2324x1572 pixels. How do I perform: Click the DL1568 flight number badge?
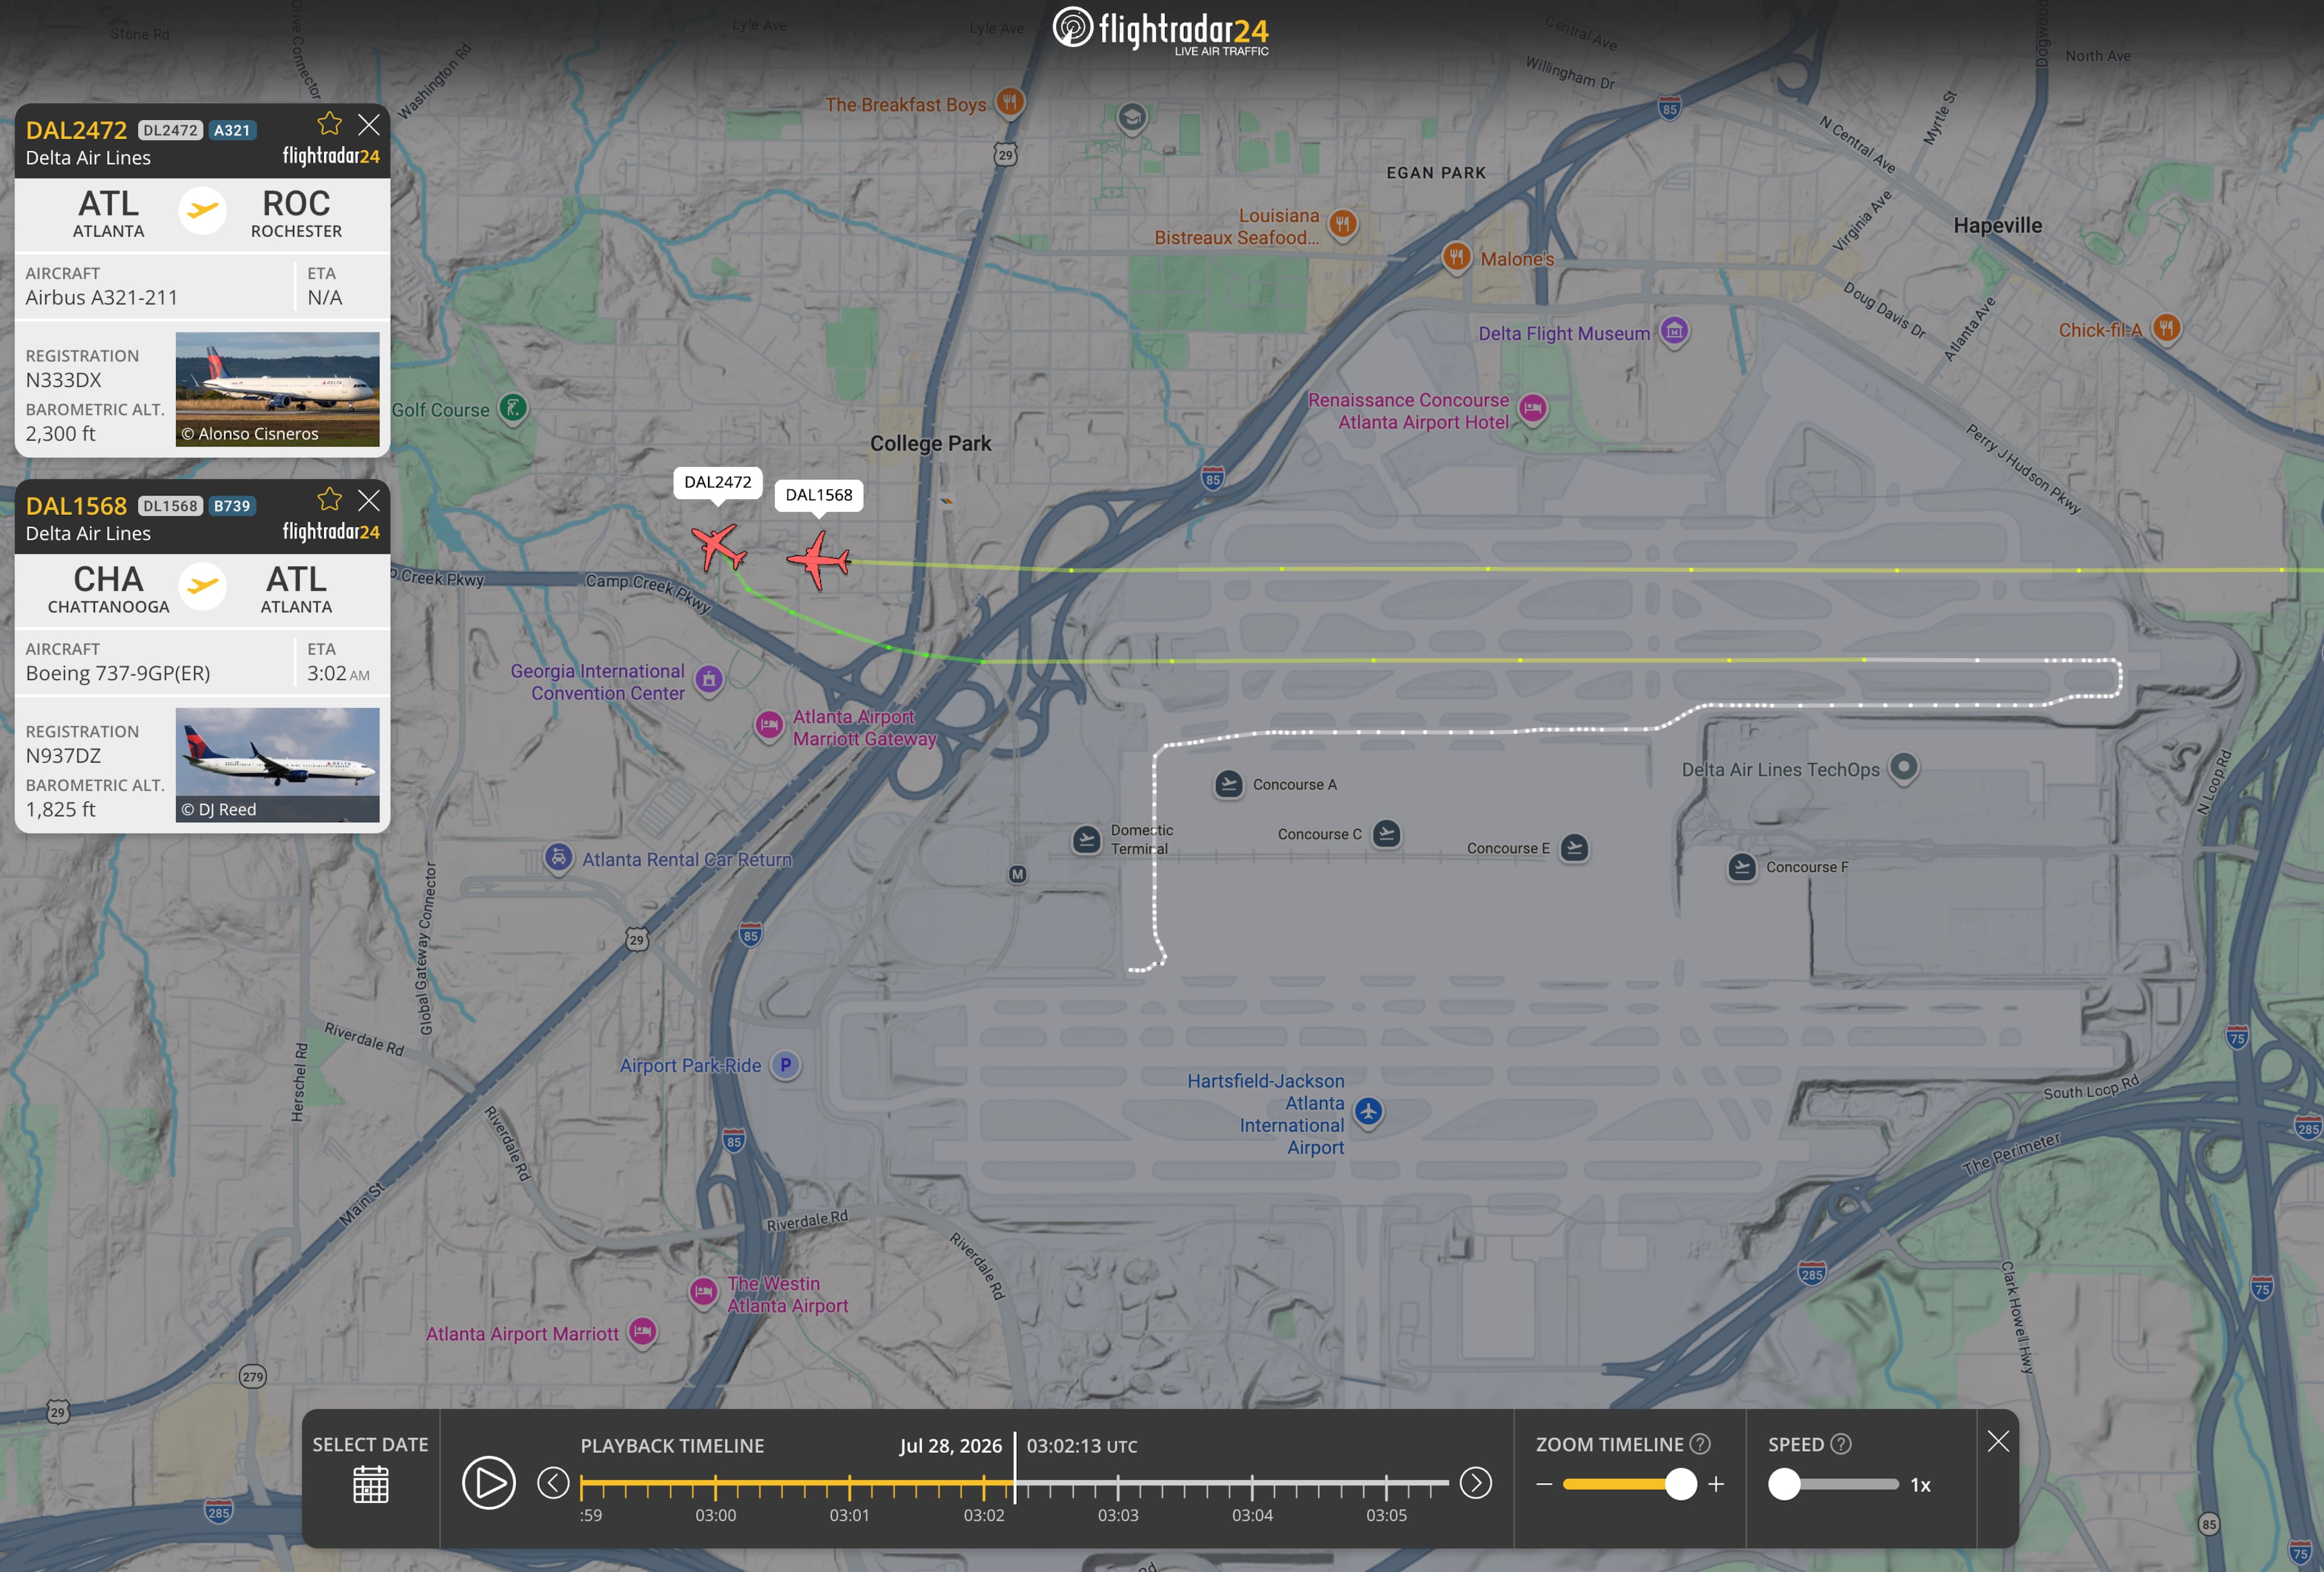pos(170,506)
